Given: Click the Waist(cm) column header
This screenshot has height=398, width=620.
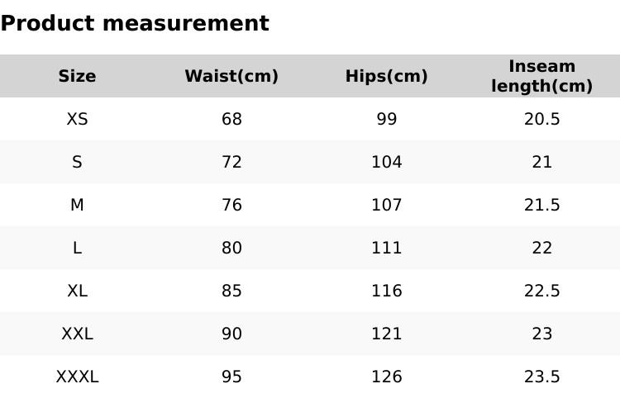Looking at the screenshot, I should tap(231, 77).
